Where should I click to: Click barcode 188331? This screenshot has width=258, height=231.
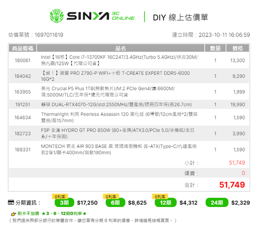point(23,150)
